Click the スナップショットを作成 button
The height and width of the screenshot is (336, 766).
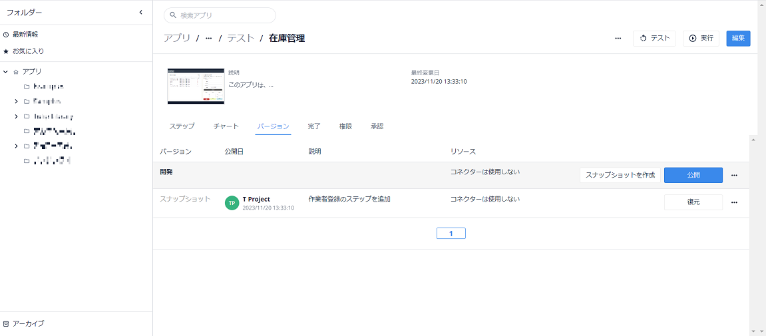click(620, 175)
